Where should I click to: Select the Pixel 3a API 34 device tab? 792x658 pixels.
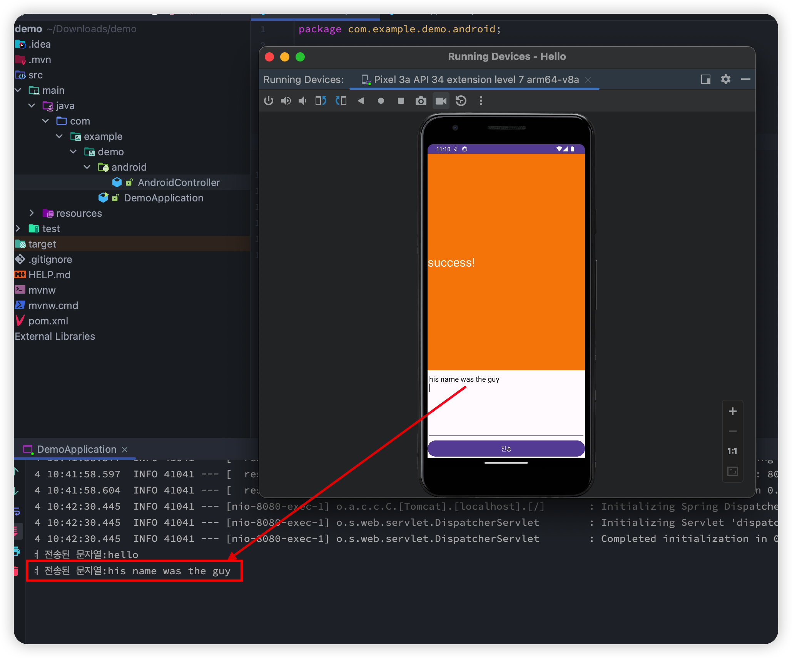pos(476,80)
